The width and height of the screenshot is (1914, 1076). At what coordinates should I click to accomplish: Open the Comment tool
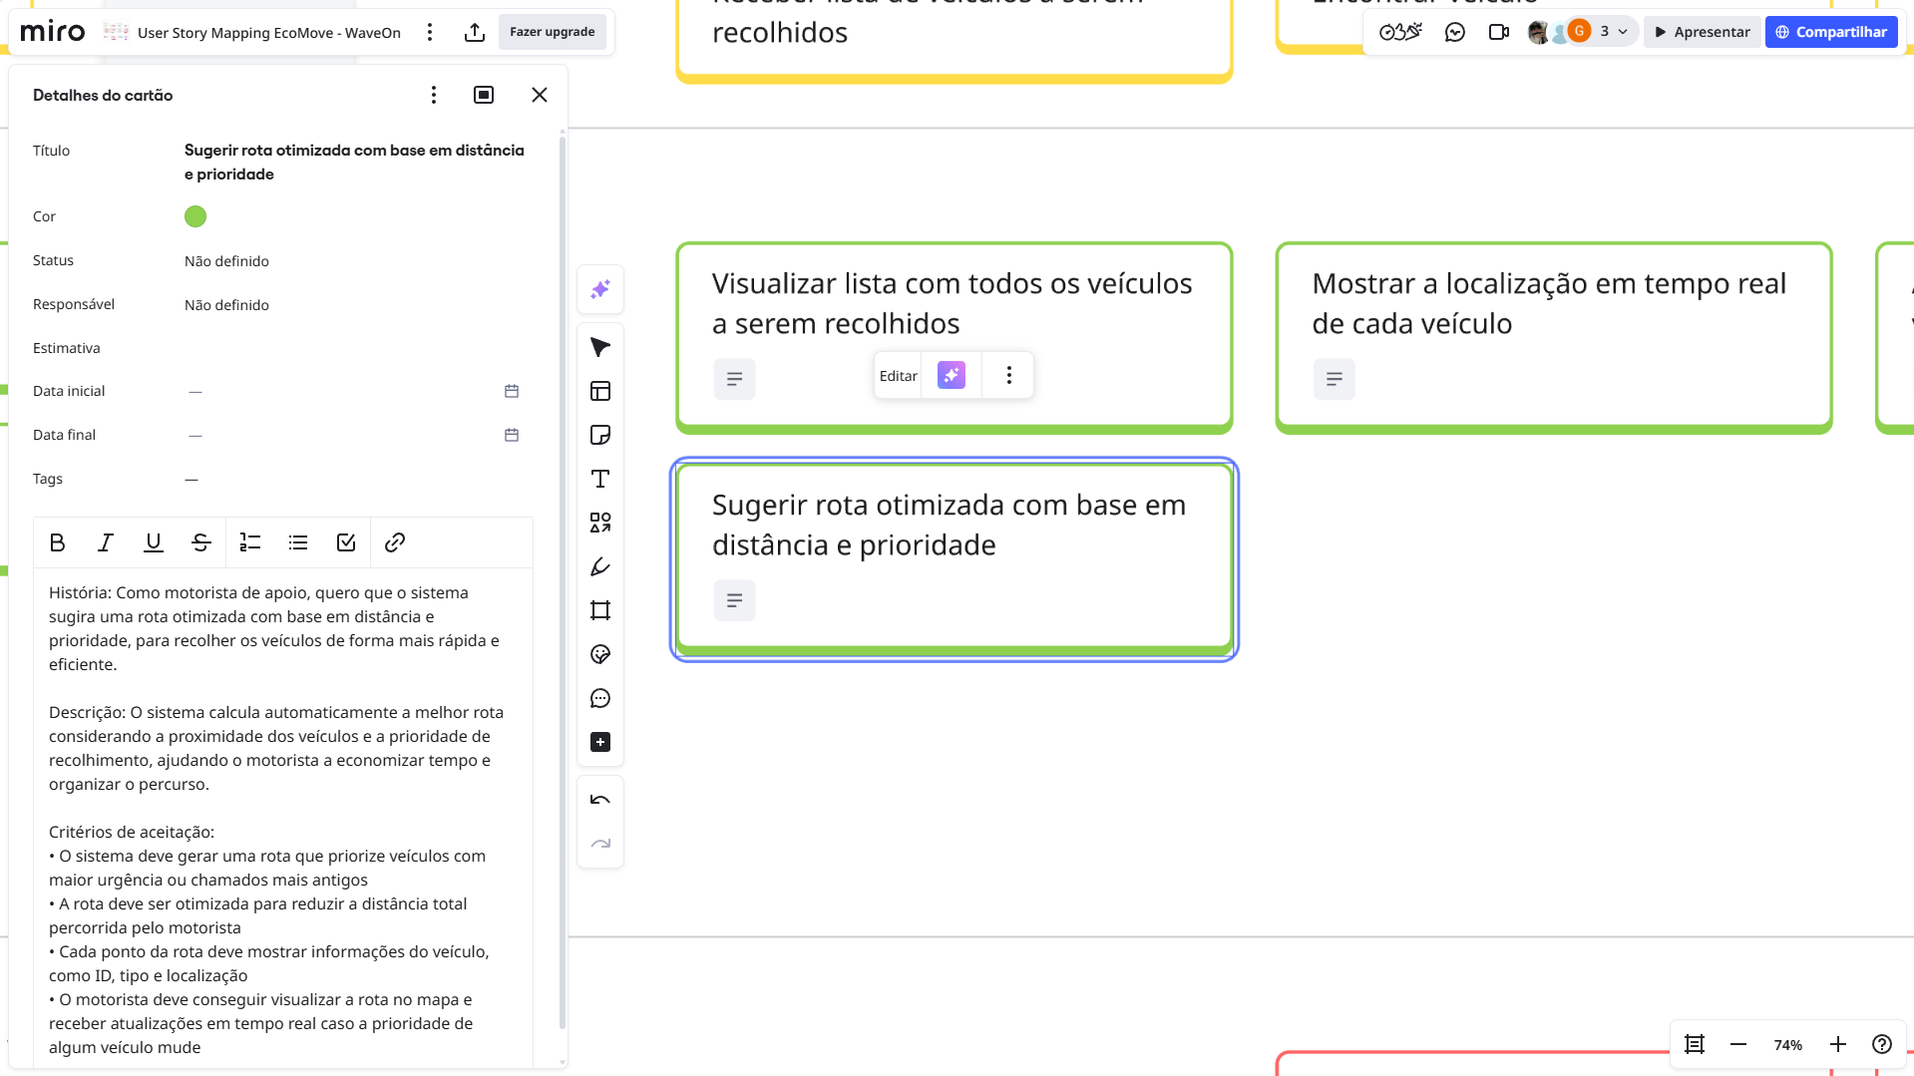point(599,698)
